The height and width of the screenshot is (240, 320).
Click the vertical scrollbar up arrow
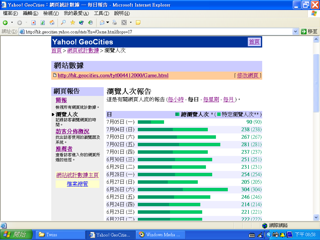click(316, 39)
